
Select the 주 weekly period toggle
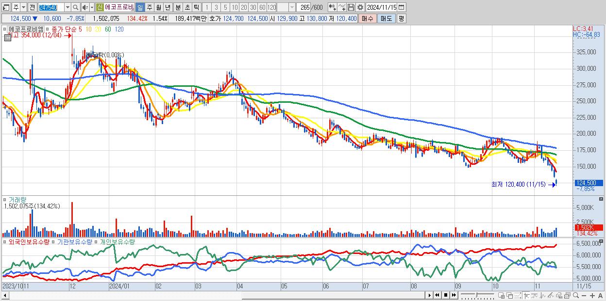pos(149,7)
